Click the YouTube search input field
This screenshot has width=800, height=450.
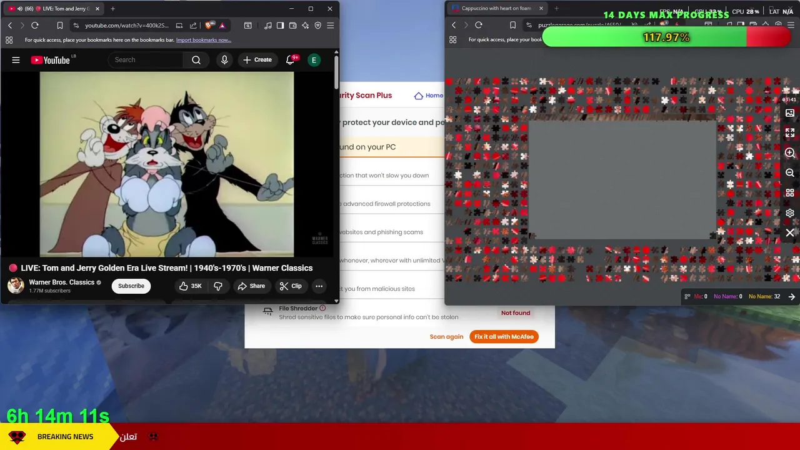point(146,60)
